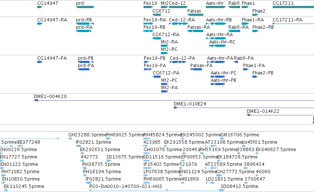Click the Pex19 gene label
This screenshot has height=192, width=314.
coord(150,3)
